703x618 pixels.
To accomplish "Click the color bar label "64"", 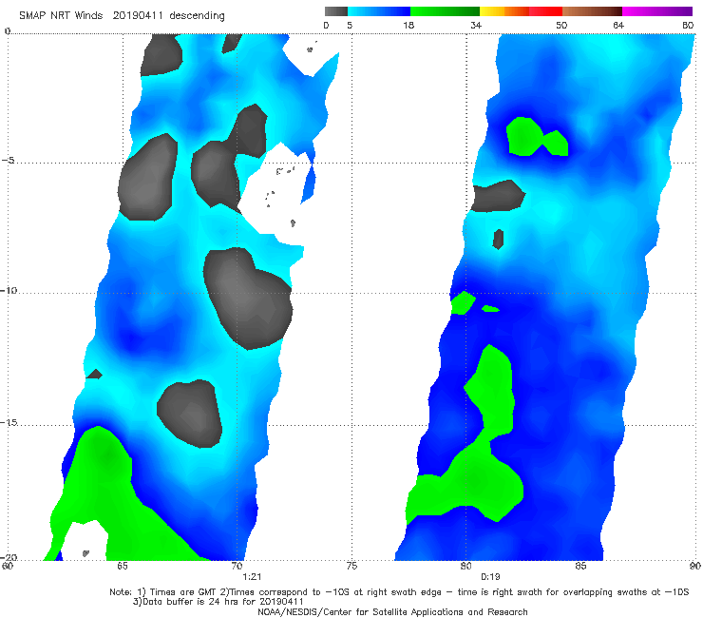I will [618, 25].
